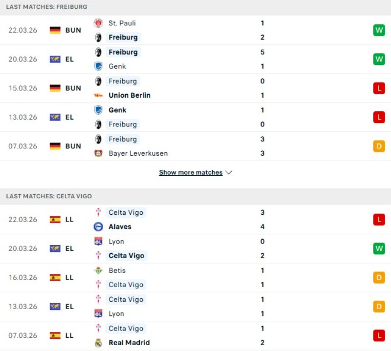Click the Union Berlin crest
391x351 pixels.
[98, 95]
